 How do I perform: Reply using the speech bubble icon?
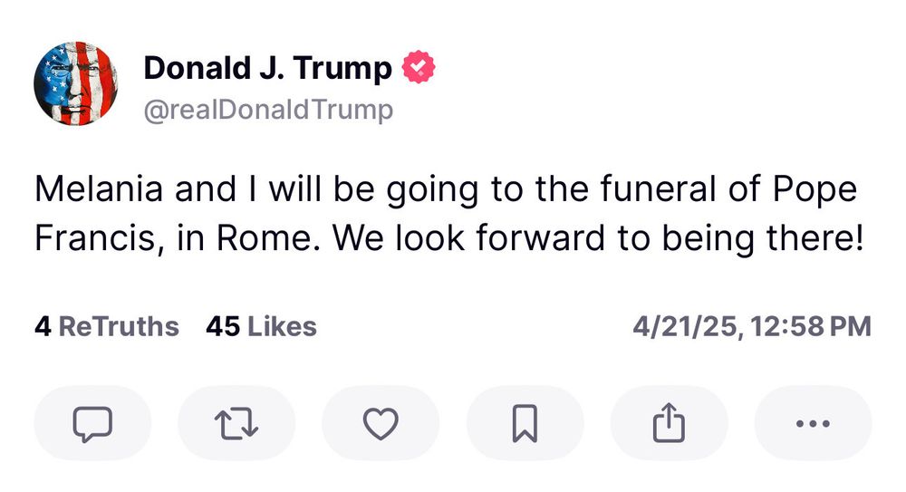[x=92, y=422]
